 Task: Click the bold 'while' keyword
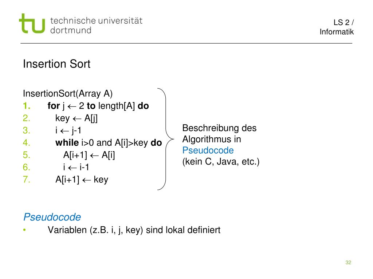point(67,142)
